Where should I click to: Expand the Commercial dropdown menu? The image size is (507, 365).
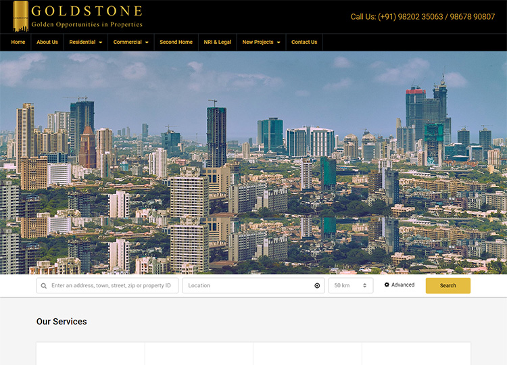[131, 42]
